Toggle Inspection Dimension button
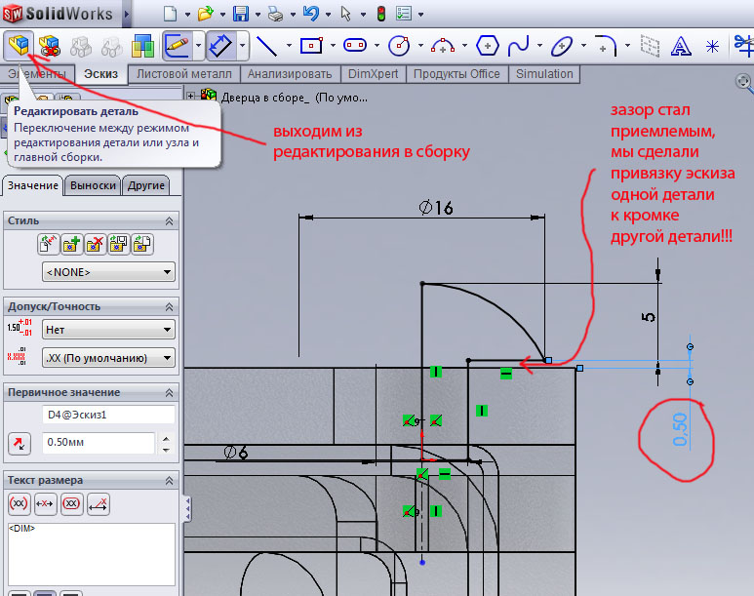The width and height of the screenshot is (754, 596). (x=71, y=503)
